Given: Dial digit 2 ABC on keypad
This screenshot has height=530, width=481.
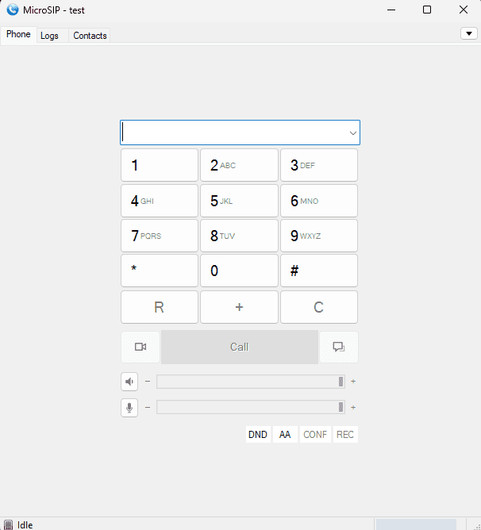Looking at the screenshot, I should pyautogui.click(x=239, y=165).
